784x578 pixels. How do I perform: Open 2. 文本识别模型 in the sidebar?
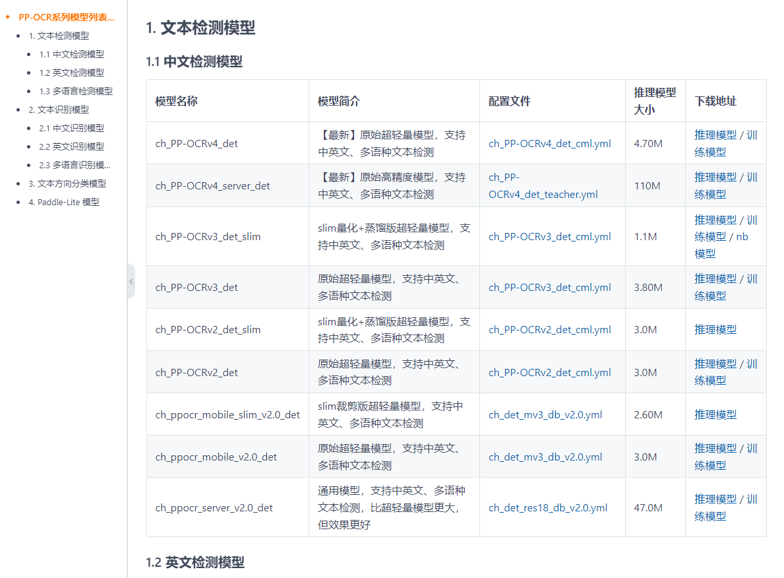tap(59, 110)
